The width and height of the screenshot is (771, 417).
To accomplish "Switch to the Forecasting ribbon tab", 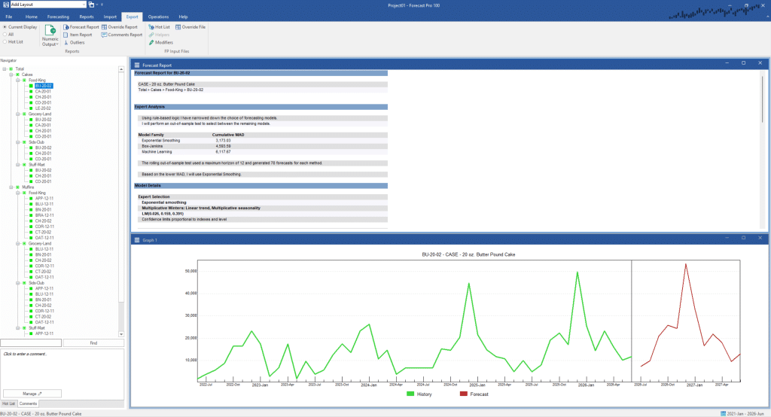I will (57, 16).
